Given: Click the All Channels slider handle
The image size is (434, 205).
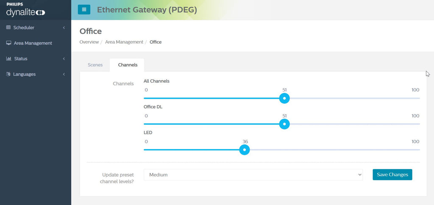Looking at the screenshot, I should point(284,98).
